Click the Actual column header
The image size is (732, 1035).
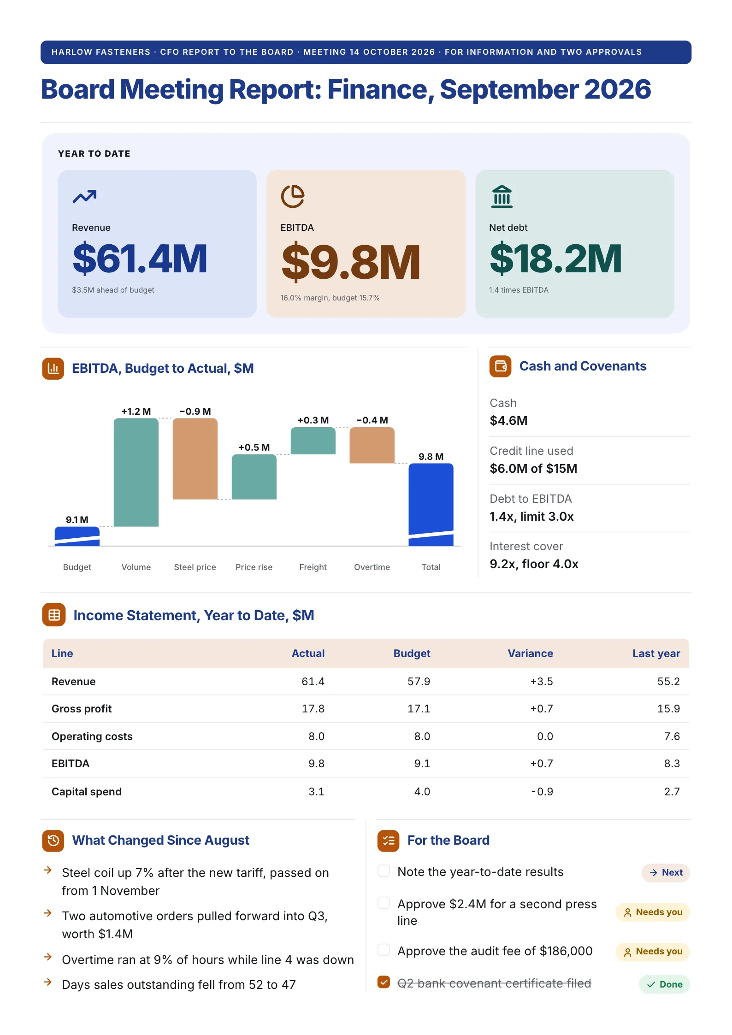(308, 653)
